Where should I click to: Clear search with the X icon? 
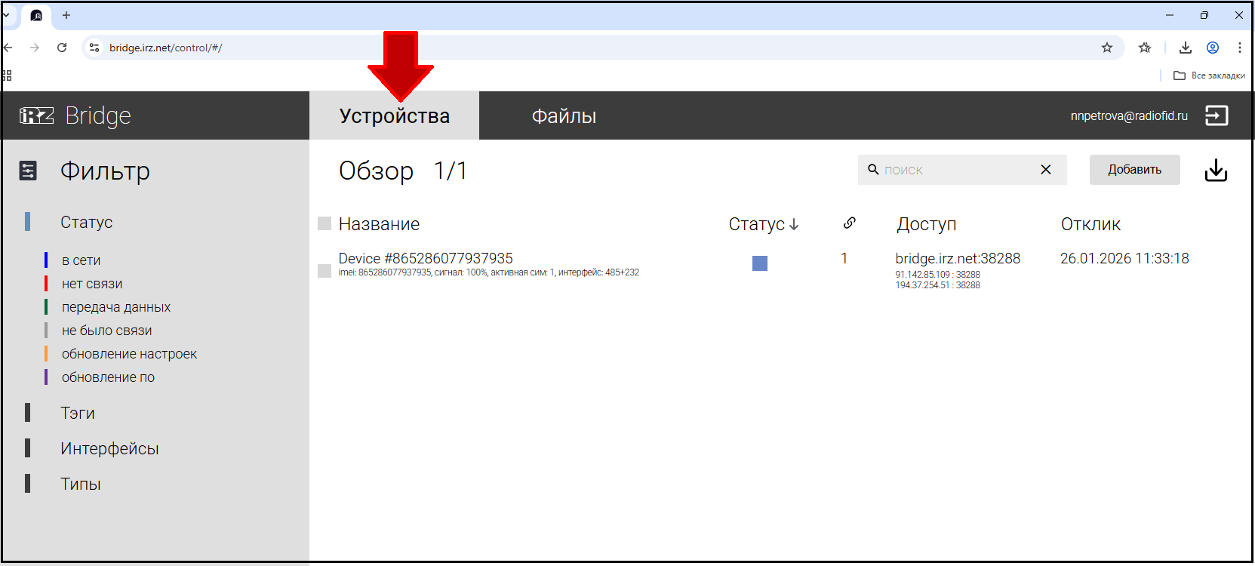(1045, 170)
